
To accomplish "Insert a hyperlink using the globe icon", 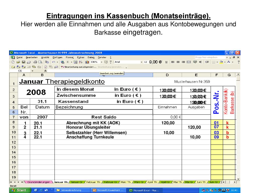I will point(62,62).
